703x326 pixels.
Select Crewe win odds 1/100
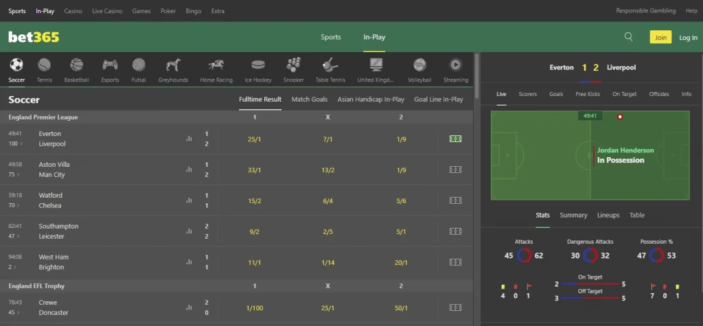pos(254,308)
